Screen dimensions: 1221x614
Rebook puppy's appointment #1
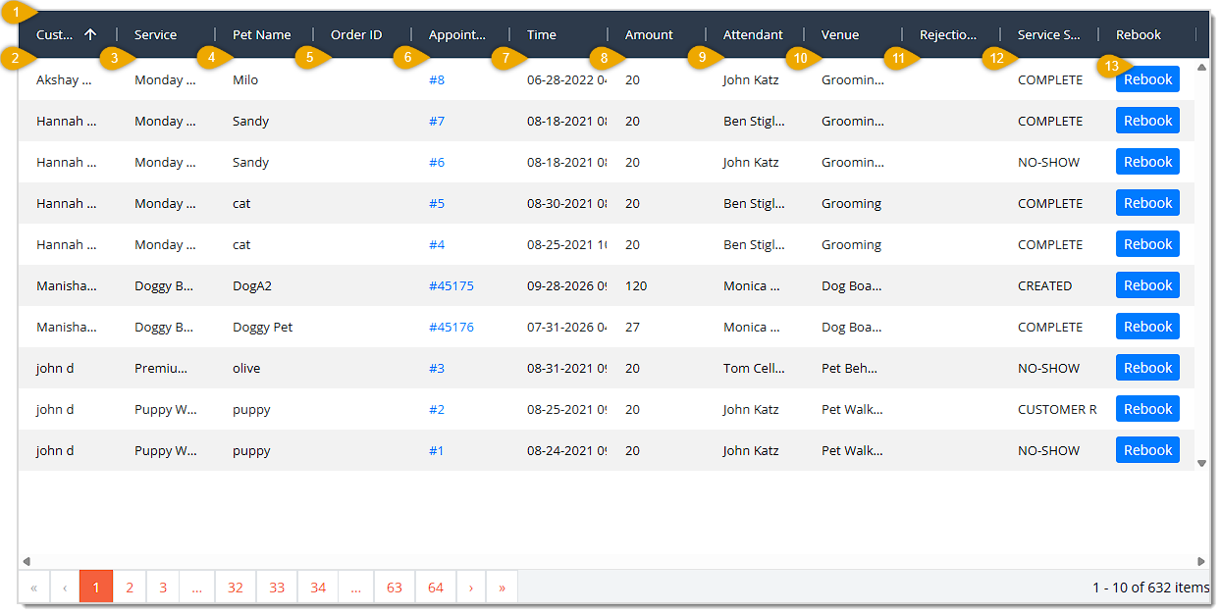1147,450
